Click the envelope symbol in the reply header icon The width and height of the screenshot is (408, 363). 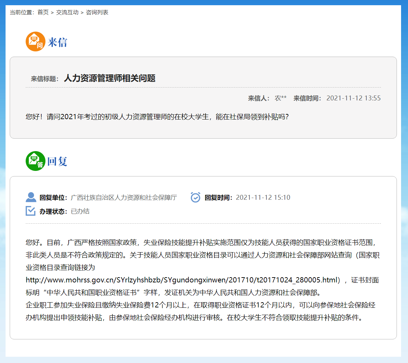pyautogui.click(x=34, y=159)
